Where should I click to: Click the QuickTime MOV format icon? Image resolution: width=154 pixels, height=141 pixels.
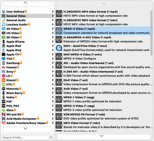tap(59, 48)
